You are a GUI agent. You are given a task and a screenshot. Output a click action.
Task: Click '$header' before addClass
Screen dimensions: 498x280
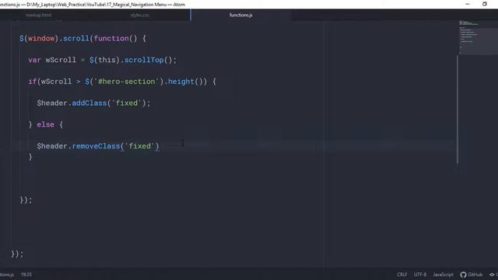coord(52,103)
